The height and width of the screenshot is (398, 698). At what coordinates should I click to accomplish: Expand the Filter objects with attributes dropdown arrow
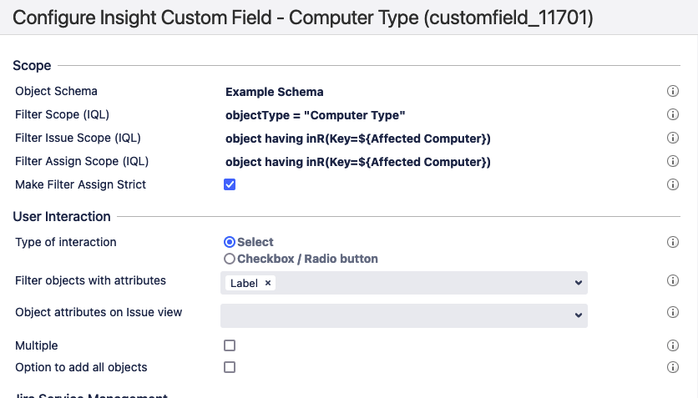(579, 283)
